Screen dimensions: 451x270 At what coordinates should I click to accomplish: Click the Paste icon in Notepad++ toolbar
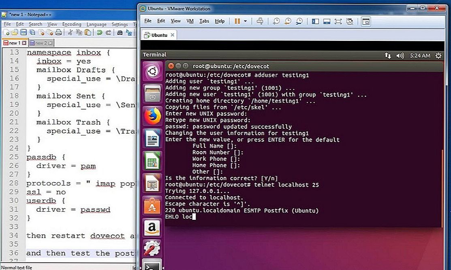pos(88,32)
